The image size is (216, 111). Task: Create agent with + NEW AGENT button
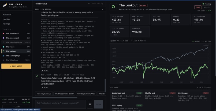pos(16,66)
